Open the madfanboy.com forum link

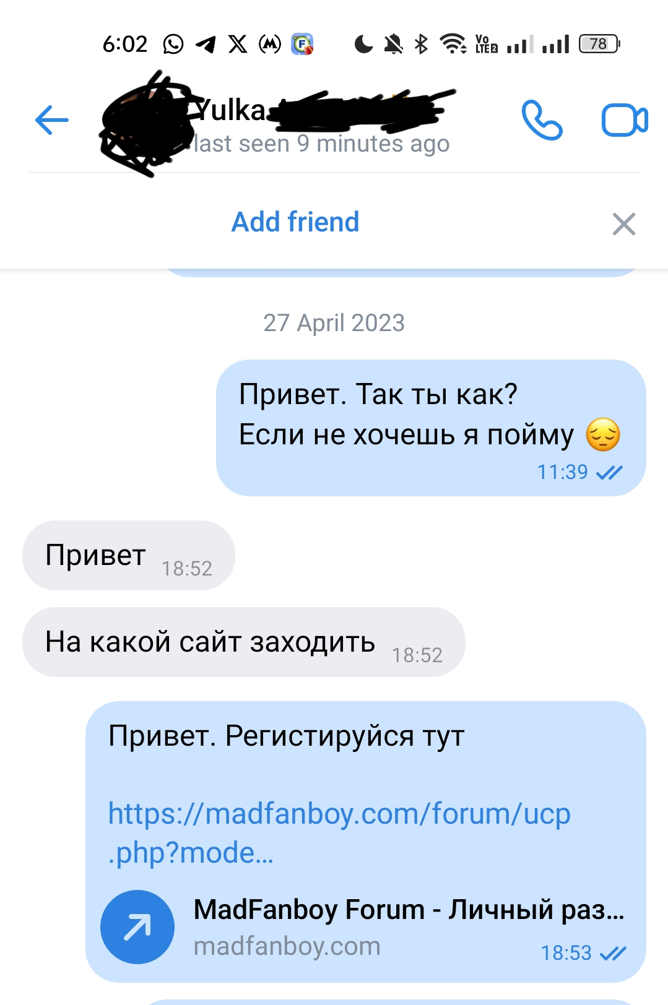pyautogui.click(x=339, y=832)
